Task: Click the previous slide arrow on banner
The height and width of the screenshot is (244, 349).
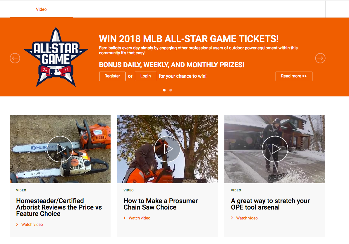Action: pyautogui.click(x=15, y=58)
